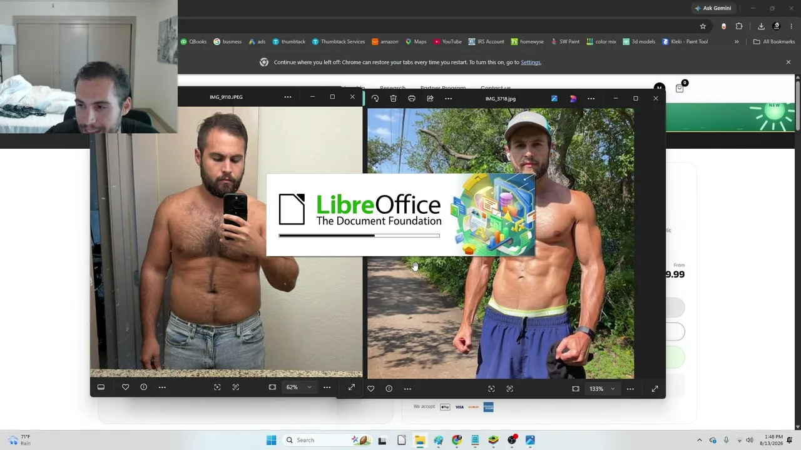
Task: Open the Thumbtack Services bookmark
Action: pos(339,42)
